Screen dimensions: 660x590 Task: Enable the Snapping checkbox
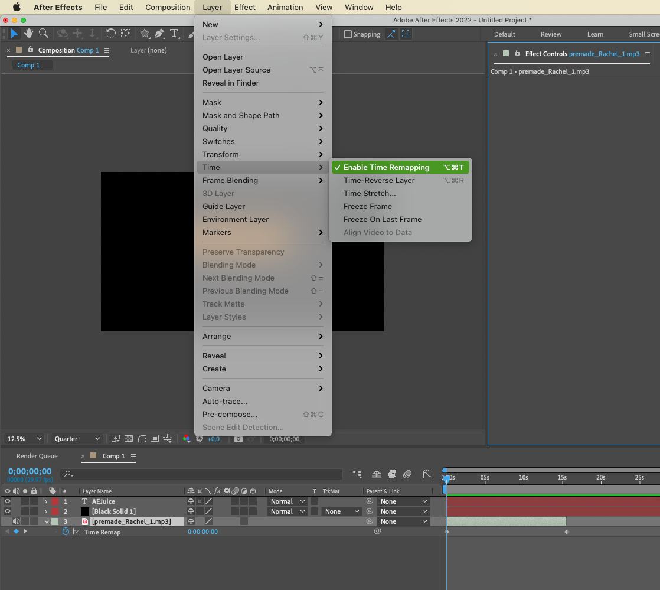[x=348, y=34]
